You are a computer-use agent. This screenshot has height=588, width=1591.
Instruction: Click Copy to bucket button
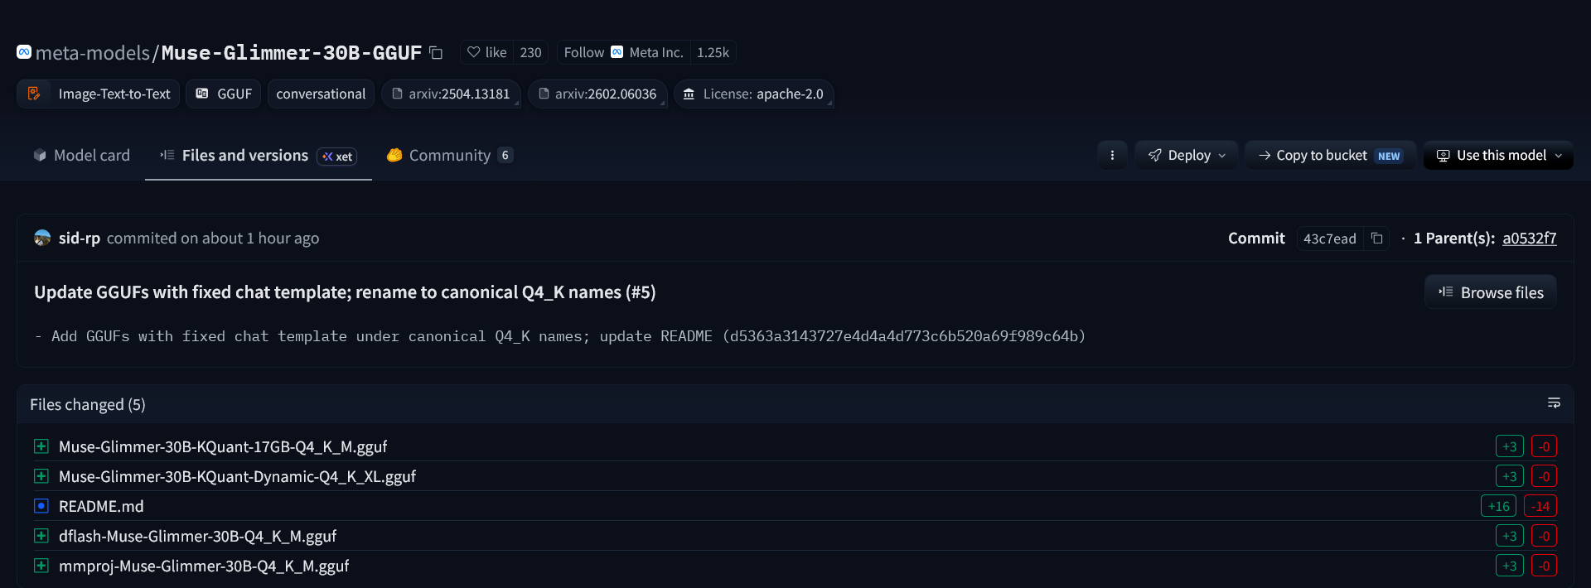(x=1330, y=155)
